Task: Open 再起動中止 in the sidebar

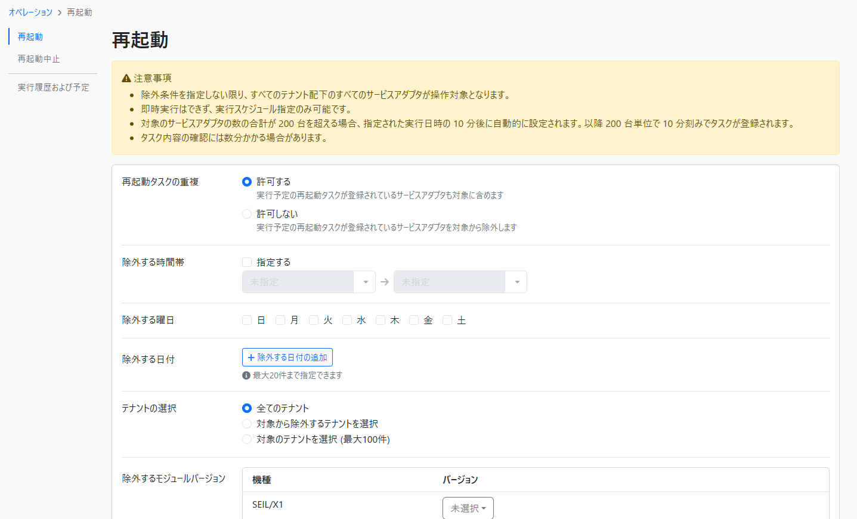Action: [39, 59]
